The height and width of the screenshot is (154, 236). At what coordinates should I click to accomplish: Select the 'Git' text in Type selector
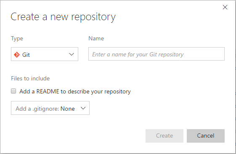[x=26, y=55]
